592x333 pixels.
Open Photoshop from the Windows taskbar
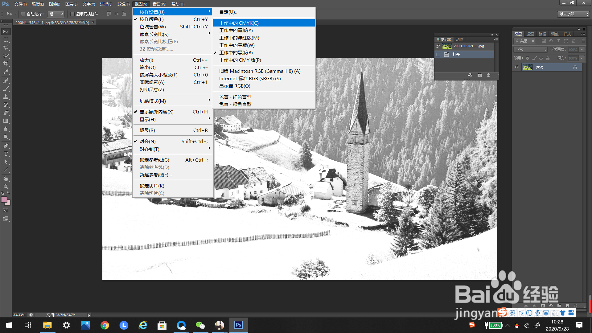tap(238, 325)
